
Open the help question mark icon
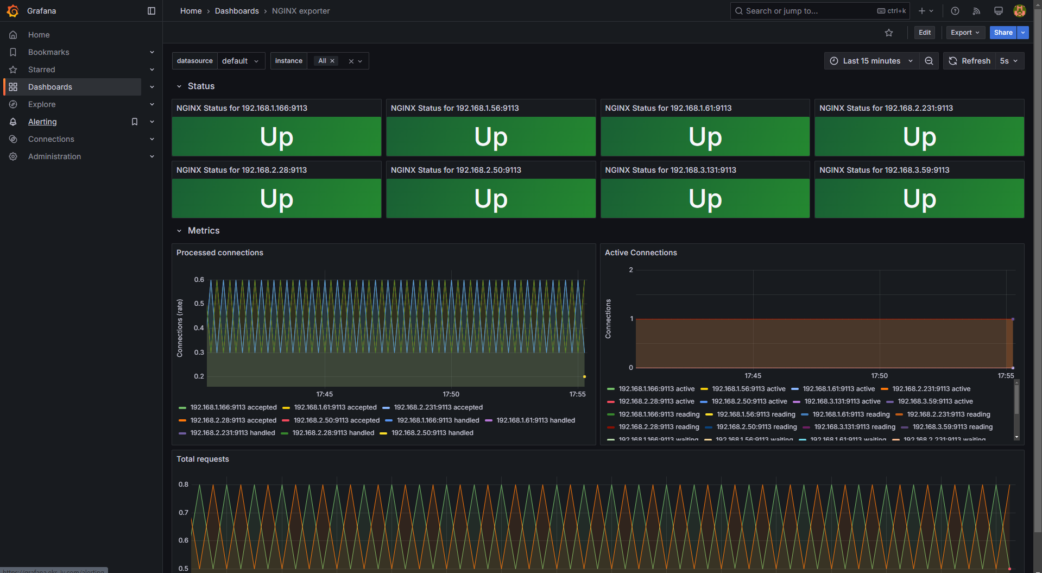coord(955,11)
